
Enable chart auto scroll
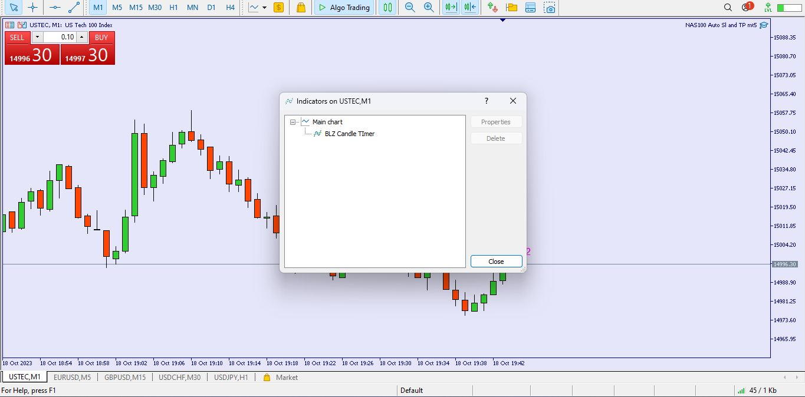point(450,8)
